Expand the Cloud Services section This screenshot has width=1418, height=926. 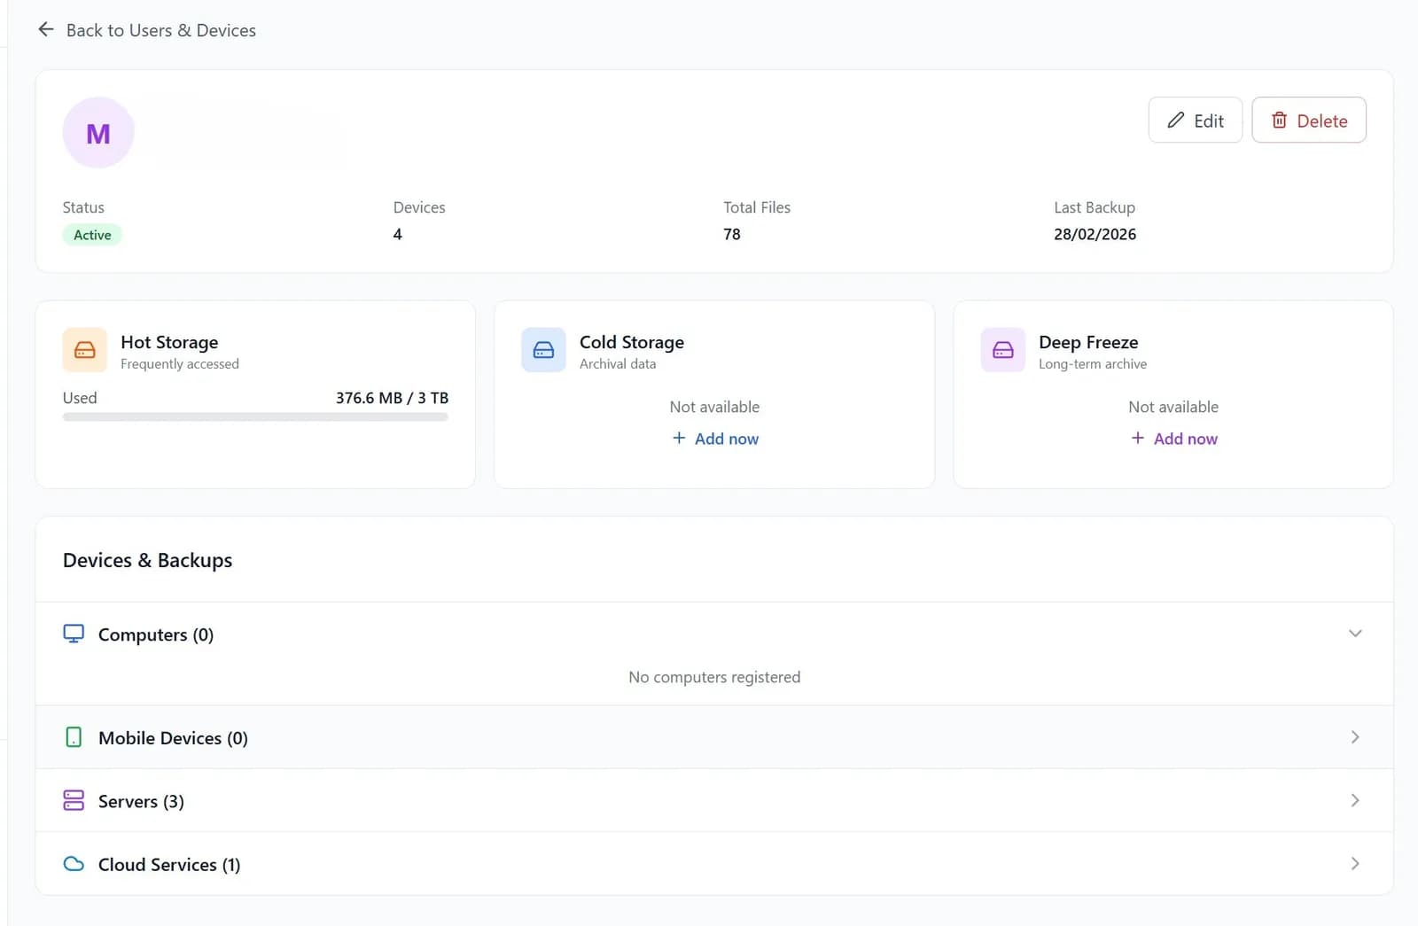(x=1355, y=863)
